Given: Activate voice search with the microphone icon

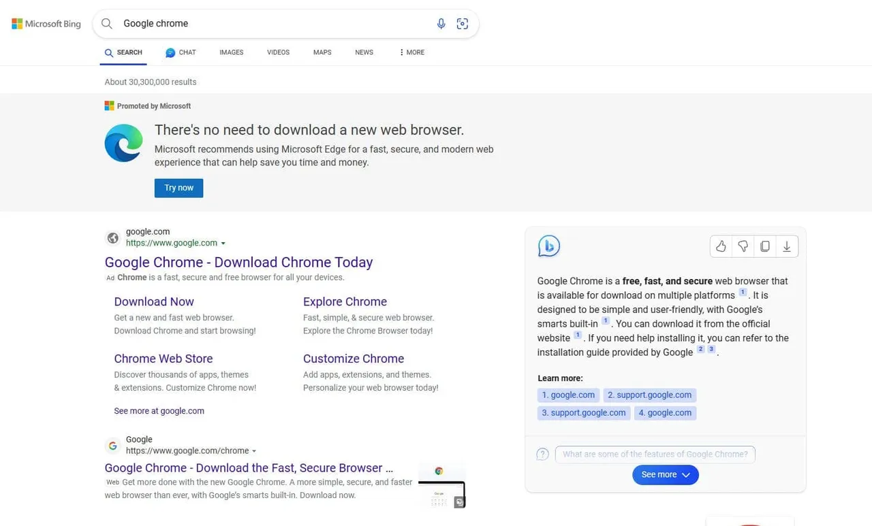Looking at the screenshot, I should (x=441, y=23).
